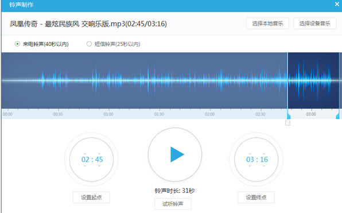Click the blue end marker on the timeline
The width and height of the screenshot is (342, 213).
click(x=337, y=116)
